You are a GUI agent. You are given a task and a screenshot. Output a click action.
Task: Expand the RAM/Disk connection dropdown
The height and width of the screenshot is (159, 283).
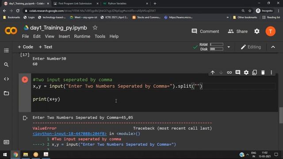[229, 47]
